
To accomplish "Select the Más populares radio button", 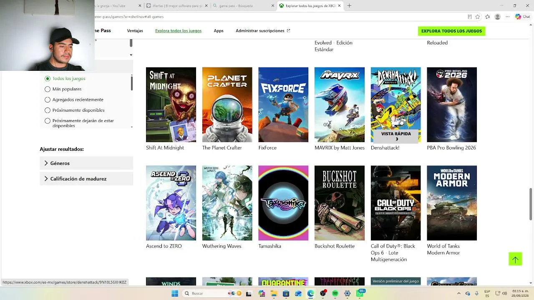I will tap(48, 89).
